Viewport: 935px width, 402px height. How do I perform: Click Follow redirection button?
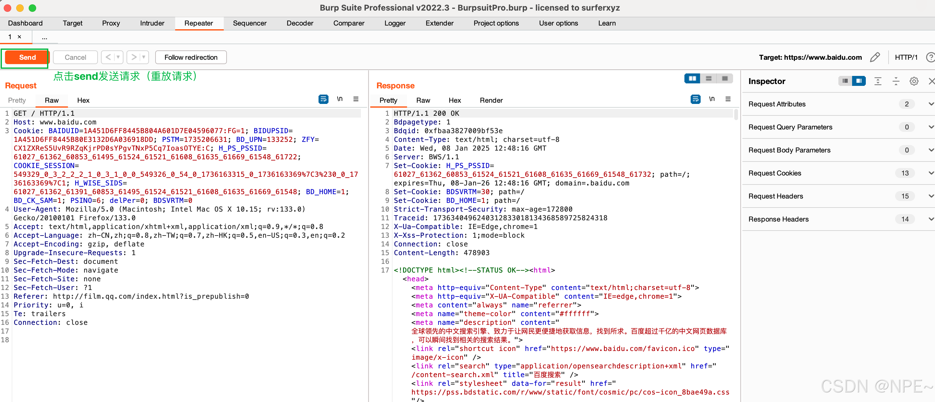click(190, 57)
